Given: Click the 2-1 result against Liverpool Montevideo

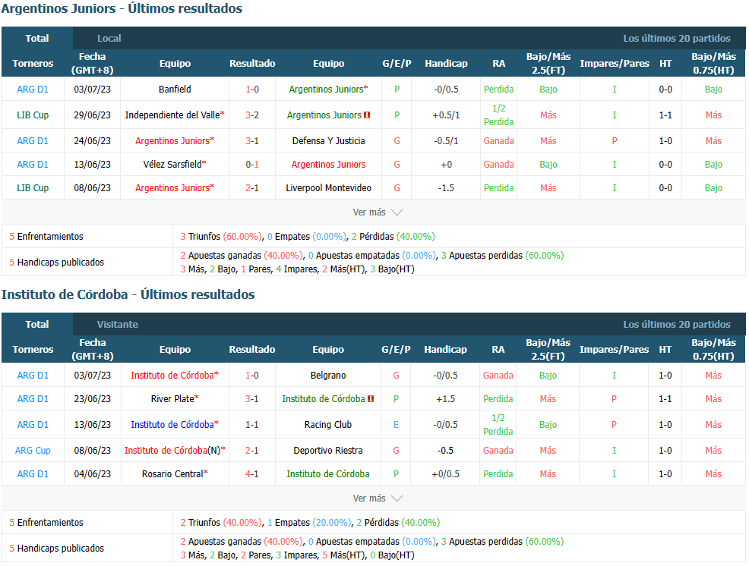Looking at the screenshot, I should pyautogui.click(x=252, y=188).
